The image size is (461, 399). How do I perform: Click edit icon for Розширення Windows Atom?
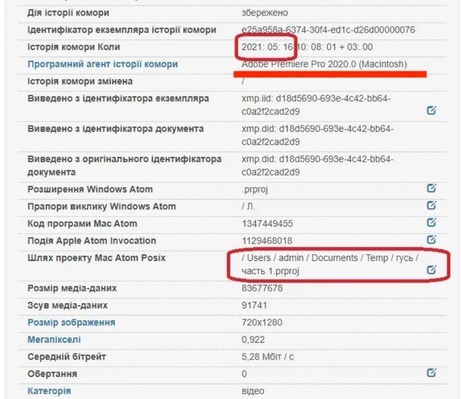431,189
